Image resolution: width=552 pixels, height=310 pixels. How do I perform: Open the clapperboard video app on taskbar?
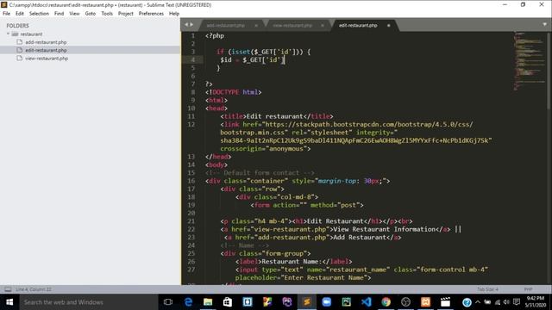[x=445, y=302]
